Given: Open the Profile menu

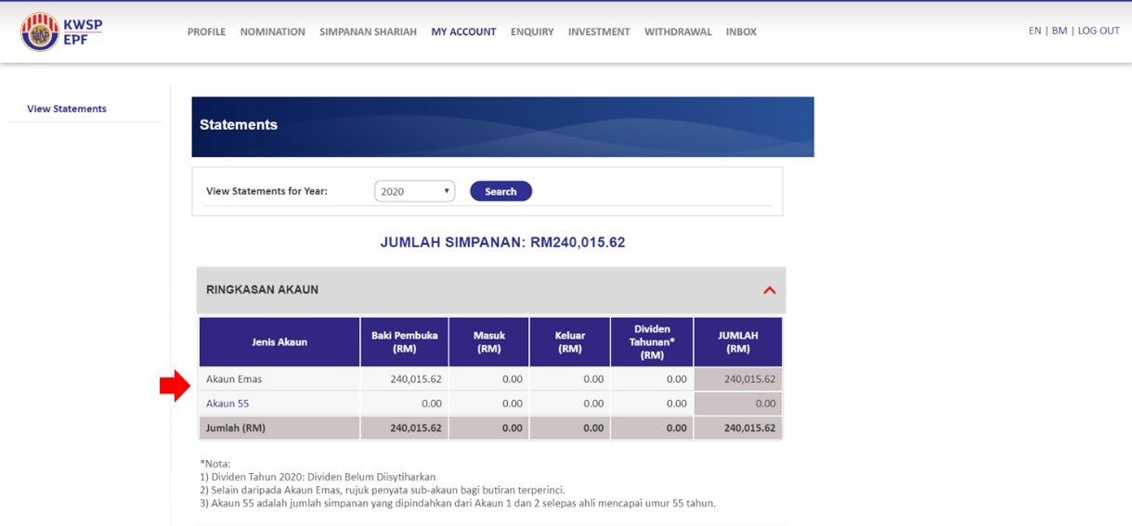Looking at the screenshot, I should tap(206, 32).
